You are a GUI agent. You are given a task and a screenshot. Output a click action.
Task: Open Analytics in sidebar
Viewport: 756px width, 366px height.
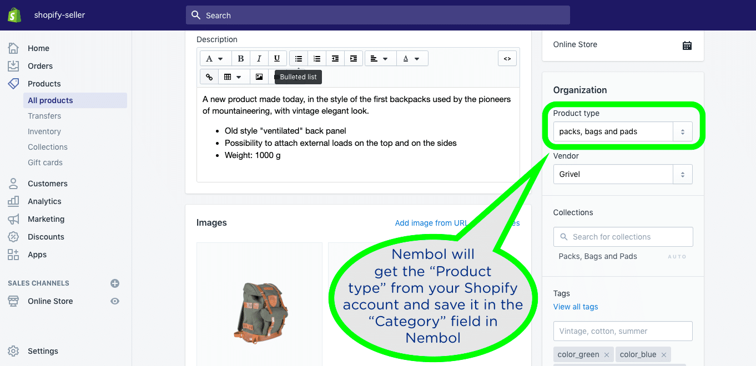[44, 201]
